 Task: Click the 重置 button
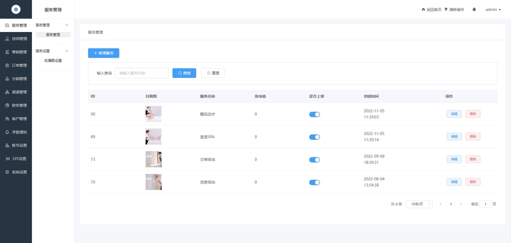pyautogui.click(x=213, y=73)
